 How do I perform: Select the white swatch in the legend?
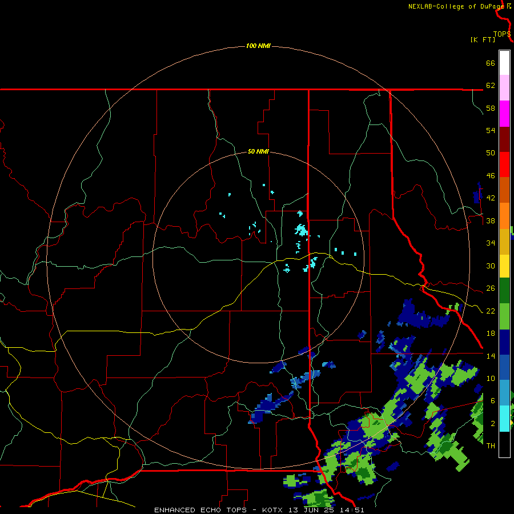(504, 63)
